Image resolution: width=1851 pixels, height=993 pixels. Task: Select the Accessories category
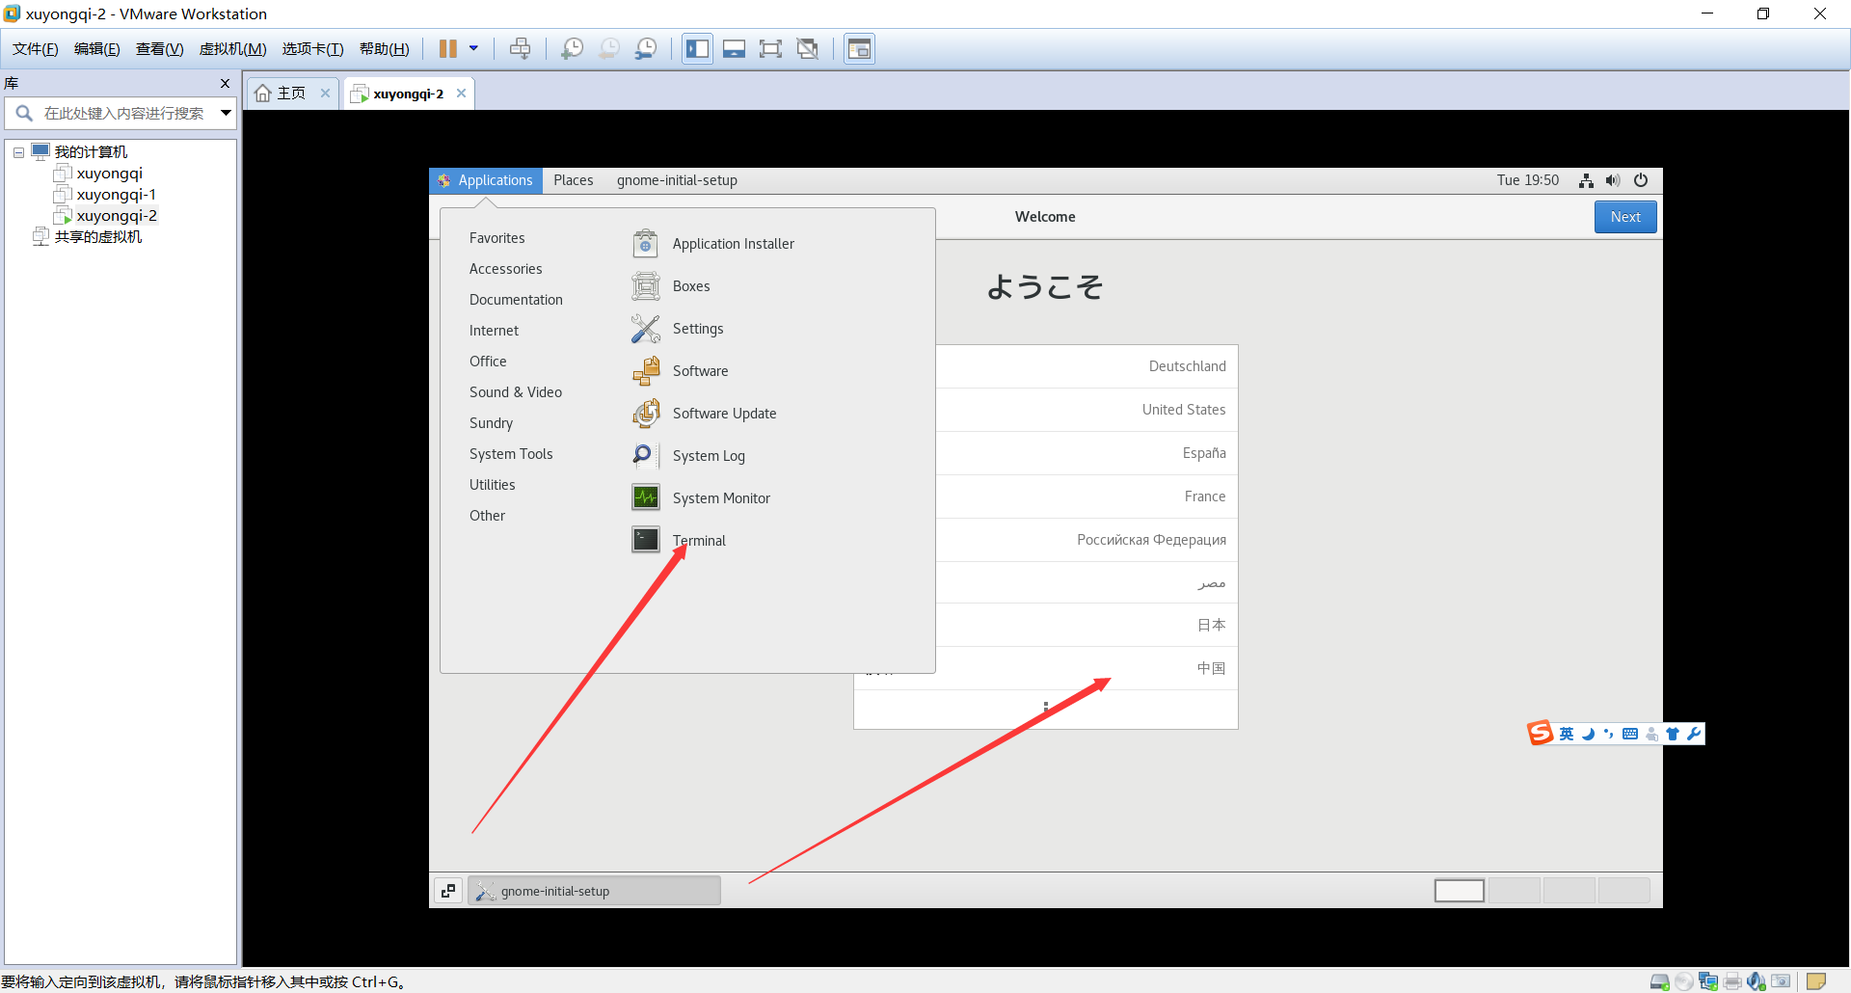click(x=506, y=269)
